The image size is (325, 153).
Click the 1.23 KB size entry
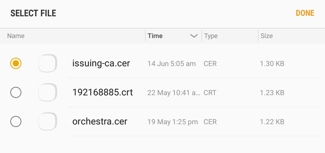tap(272, 93)
